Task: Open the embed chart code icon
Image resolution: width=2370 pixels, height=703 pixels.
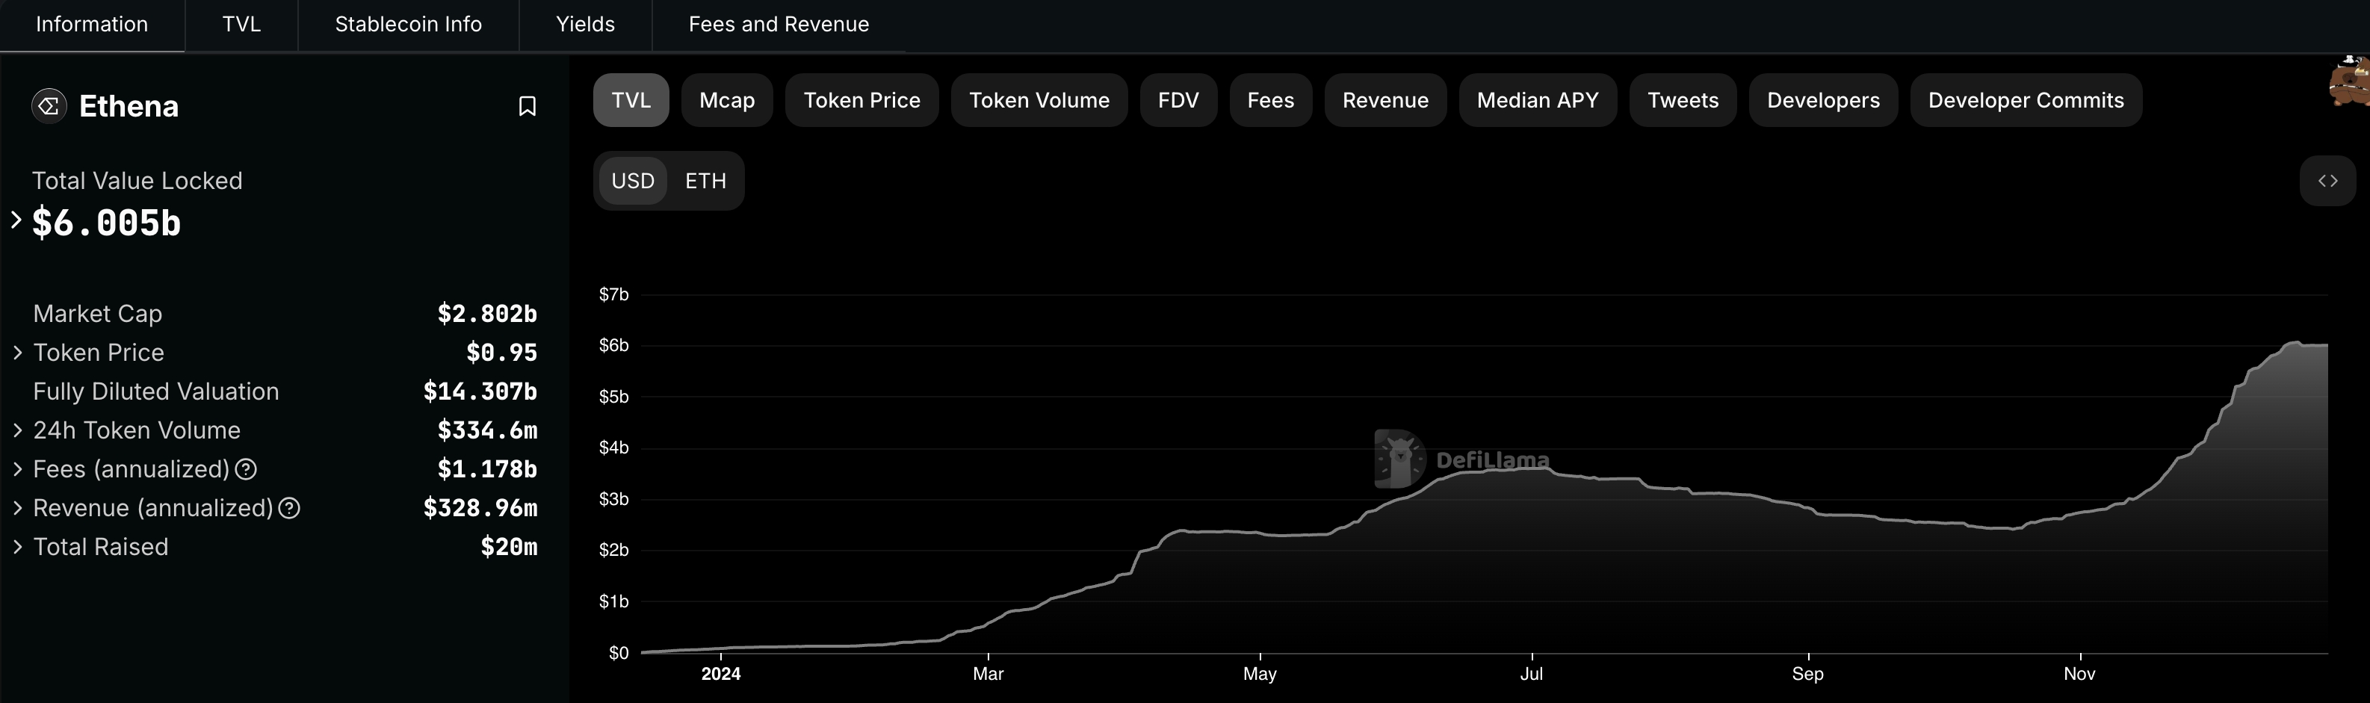Action: point(2327,180)
